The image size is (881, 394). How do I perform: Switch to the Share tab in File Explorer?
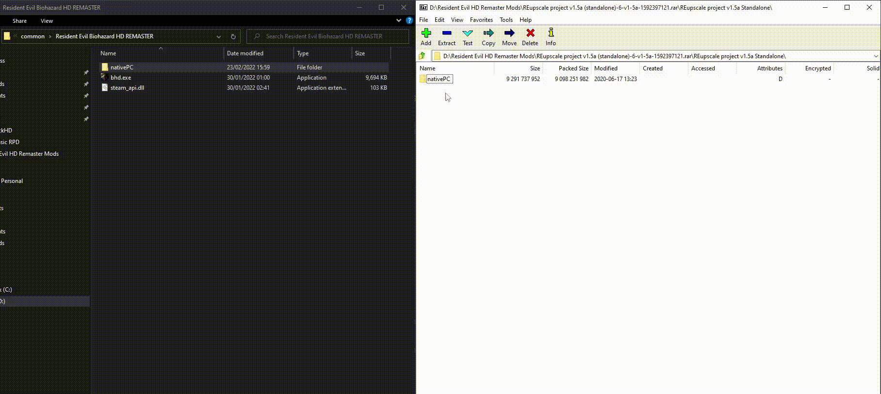pyautogui.click(x=19, y=21)
